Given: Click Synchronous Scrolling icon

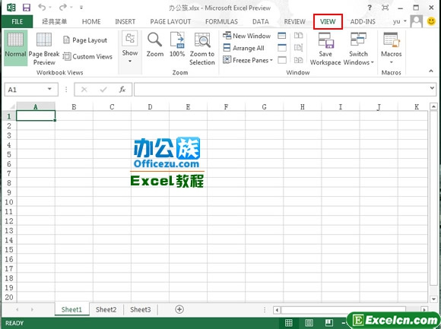Looking at the screenshot, I should click(x=298, y=48).
